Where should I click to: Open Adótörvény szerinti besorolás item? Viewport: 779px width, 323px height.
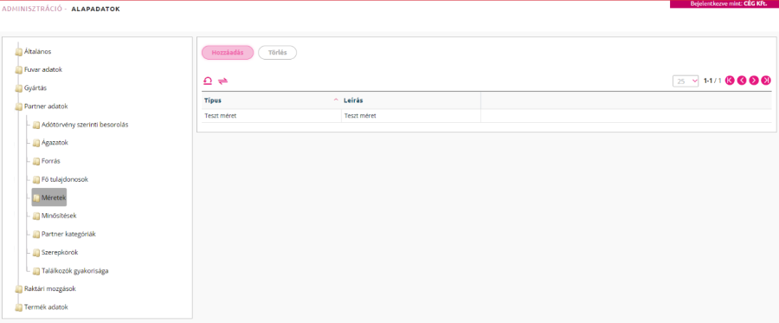coord(85,125)
